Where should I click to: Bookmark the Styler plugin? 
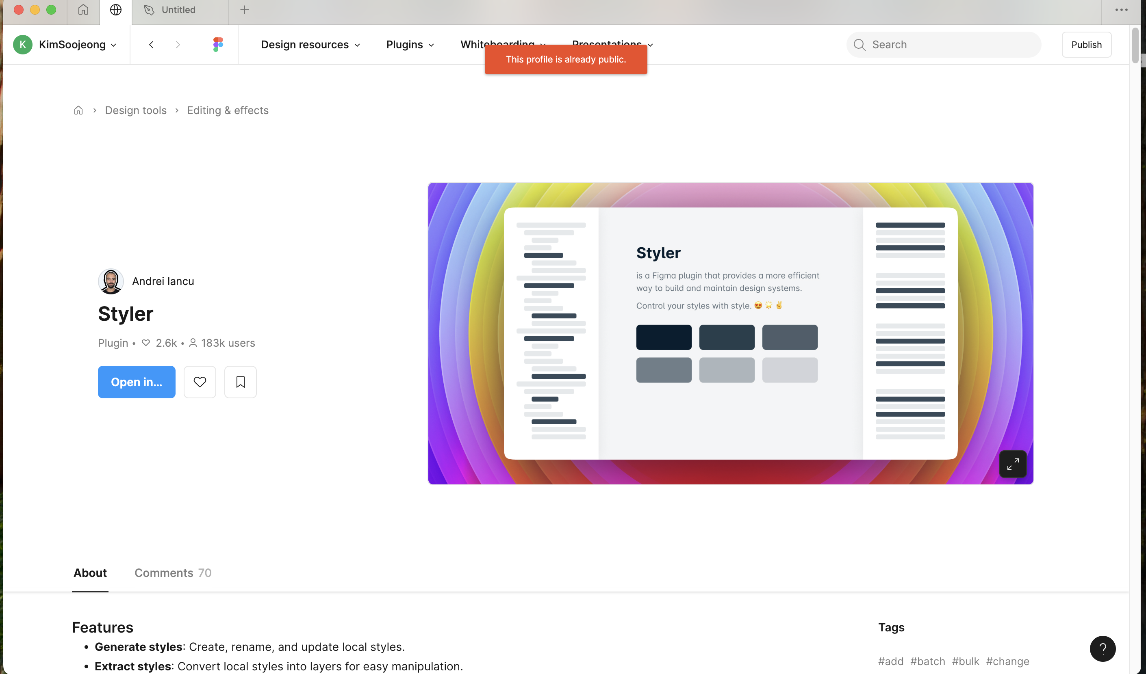pyautogui.click(x=241, y=382)
